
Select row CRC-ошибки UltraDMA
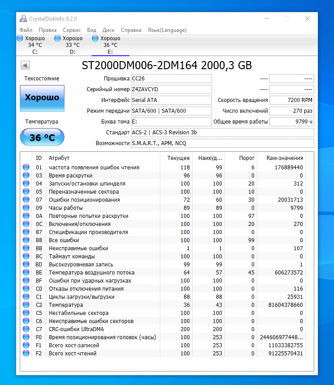(x=163, y=329)
